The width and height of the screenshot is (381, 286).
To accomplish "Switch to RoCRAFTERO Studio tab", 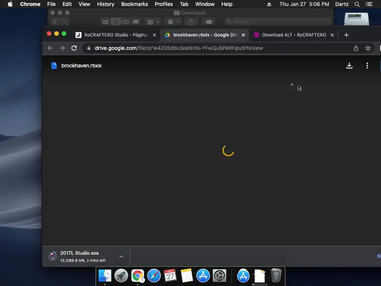I will (x=115, y=35).
